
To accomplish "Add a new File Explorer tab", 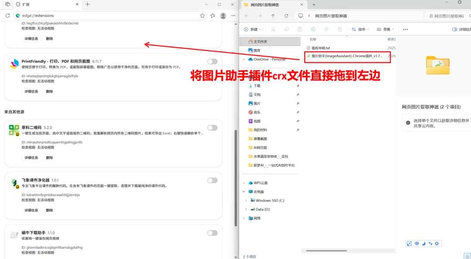I will 314,4.
